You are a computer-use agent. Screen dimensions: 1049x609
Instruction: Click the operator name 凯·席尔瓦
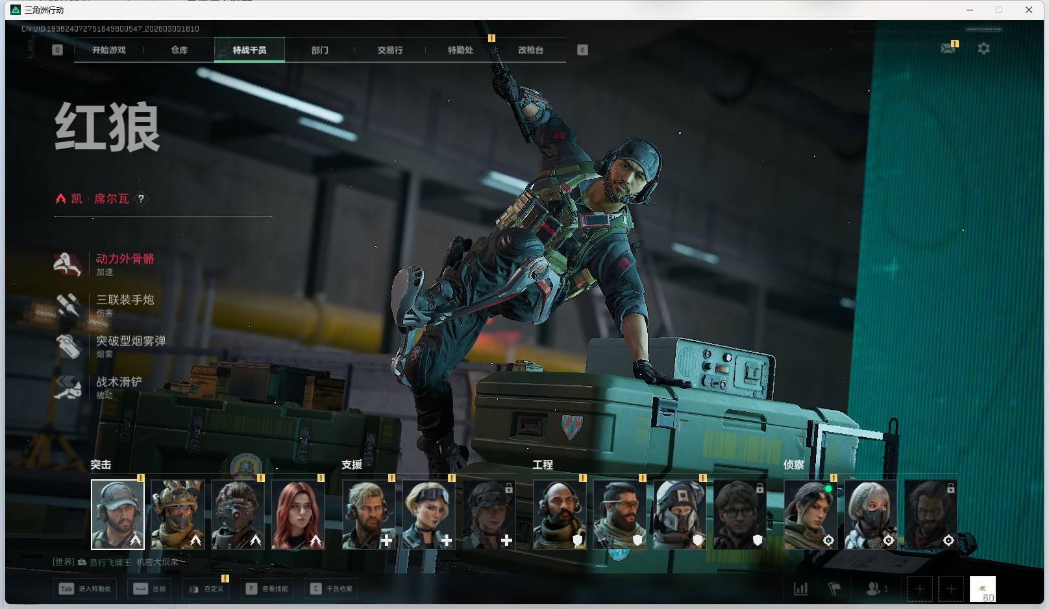(100, 198)
